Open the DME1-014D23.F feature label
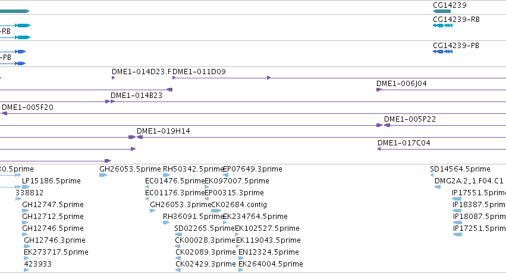The width and height of the screenshot is (506, 273). pyautogui.click(x=142, y=71)
